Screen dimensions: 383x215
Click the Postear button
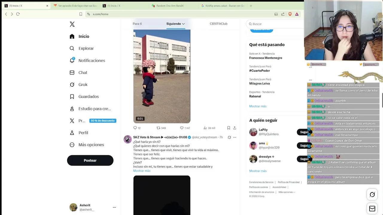click(90, 160)
